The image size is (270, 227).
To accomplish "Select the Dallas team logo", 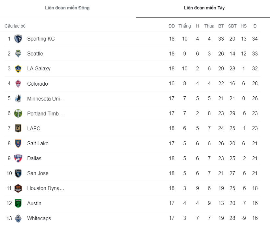I will [18, 158].
